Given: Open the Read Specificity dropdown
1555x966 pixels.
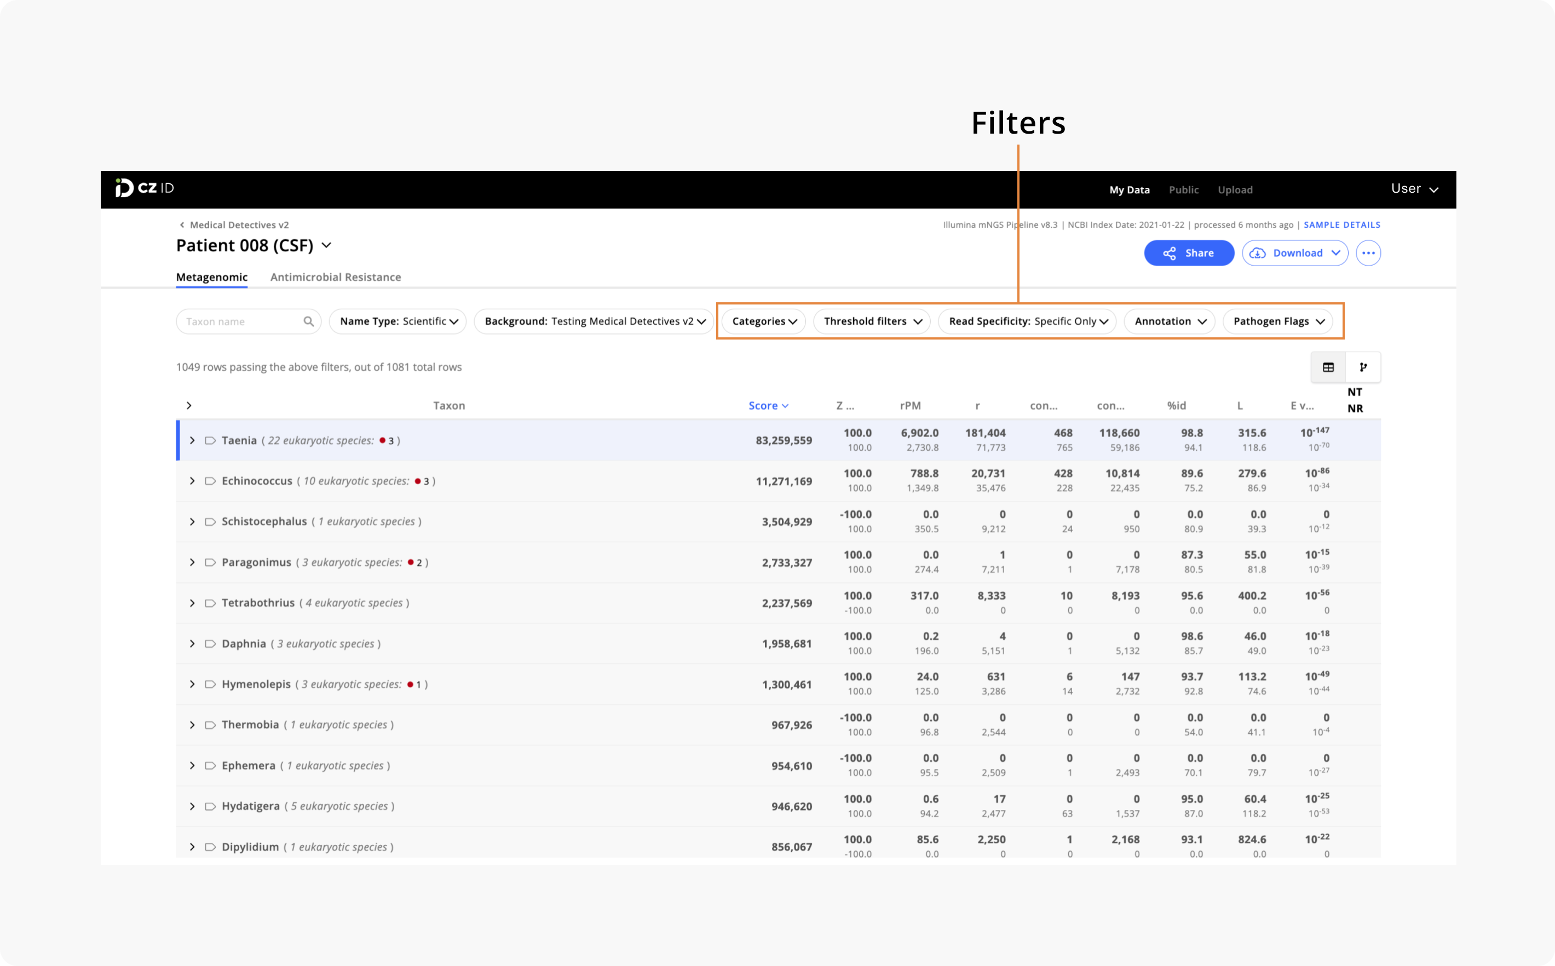Looking at the screenshot, I should [1028, 321].
